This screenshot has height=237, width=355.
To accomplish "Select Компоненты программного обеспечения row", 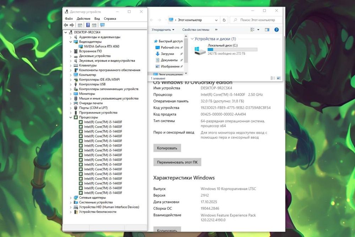I will point(109,70).
